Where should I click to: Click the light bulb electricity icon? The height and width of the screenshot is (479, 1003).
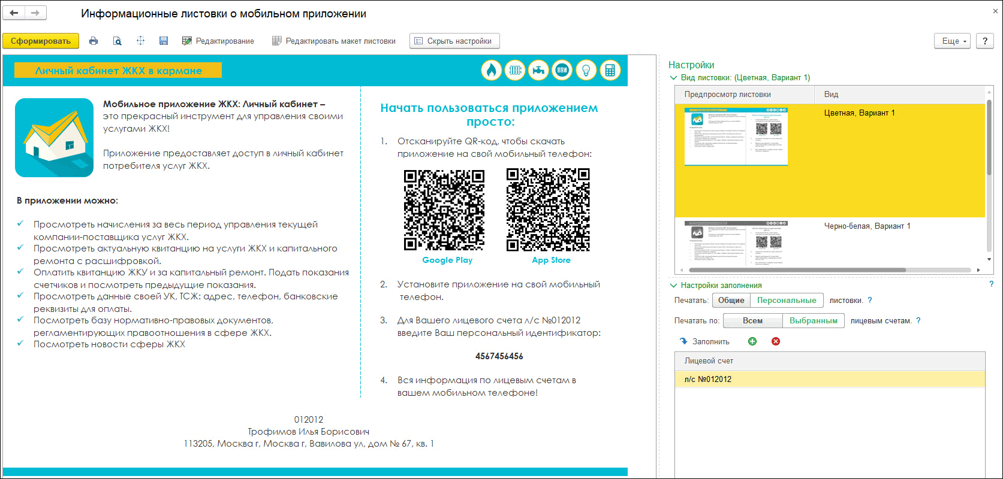(x=586, y=70)
